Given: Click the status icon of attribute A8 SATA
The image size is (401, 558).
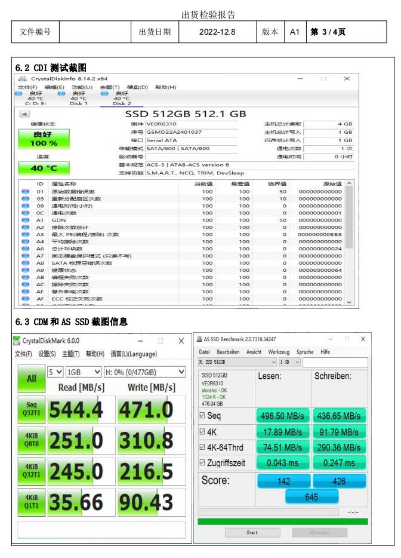Looking at the screenshot, I should [25, 263].
